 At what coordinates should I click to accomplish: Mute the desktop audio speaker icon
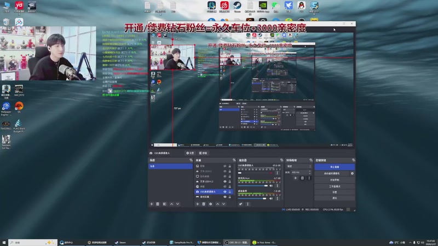(271, 198)
